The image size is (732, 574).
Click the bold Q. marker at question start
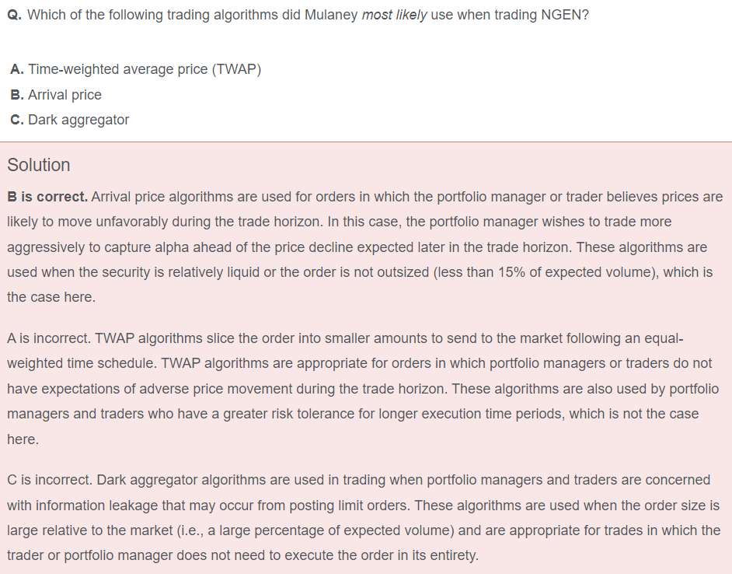[x=15, y=15]
